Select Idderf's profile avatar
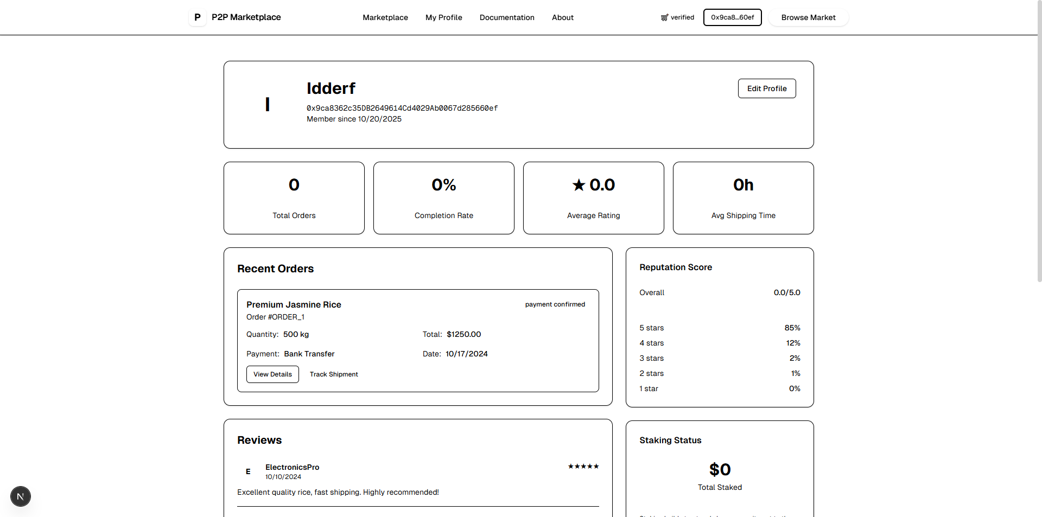This screenshot has height=517, width=1042. [x=267, y=104]
